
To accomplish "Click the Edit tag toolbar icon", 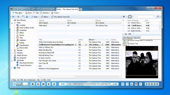I will tap(34, 13).
